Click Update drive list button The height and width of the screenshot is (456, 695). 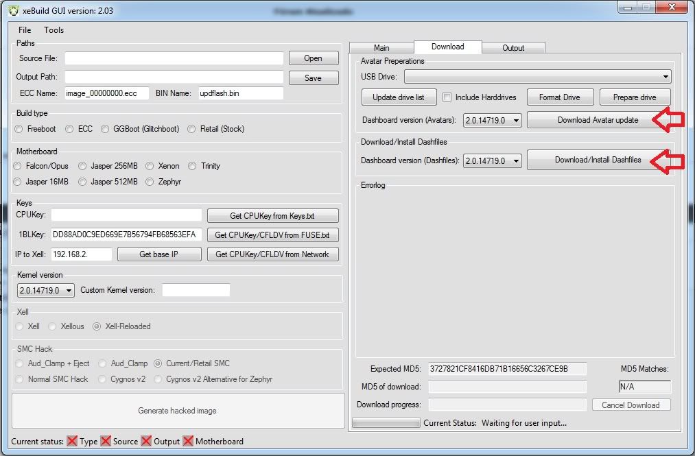click(x=399, y=97)
